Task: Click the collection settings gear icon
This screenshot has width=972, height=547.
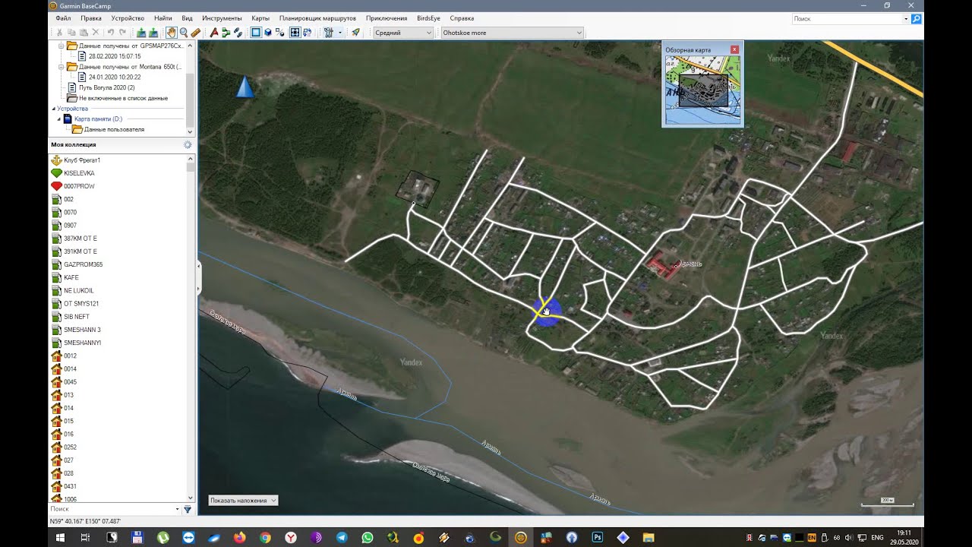Action: click(x=188, y=144)
